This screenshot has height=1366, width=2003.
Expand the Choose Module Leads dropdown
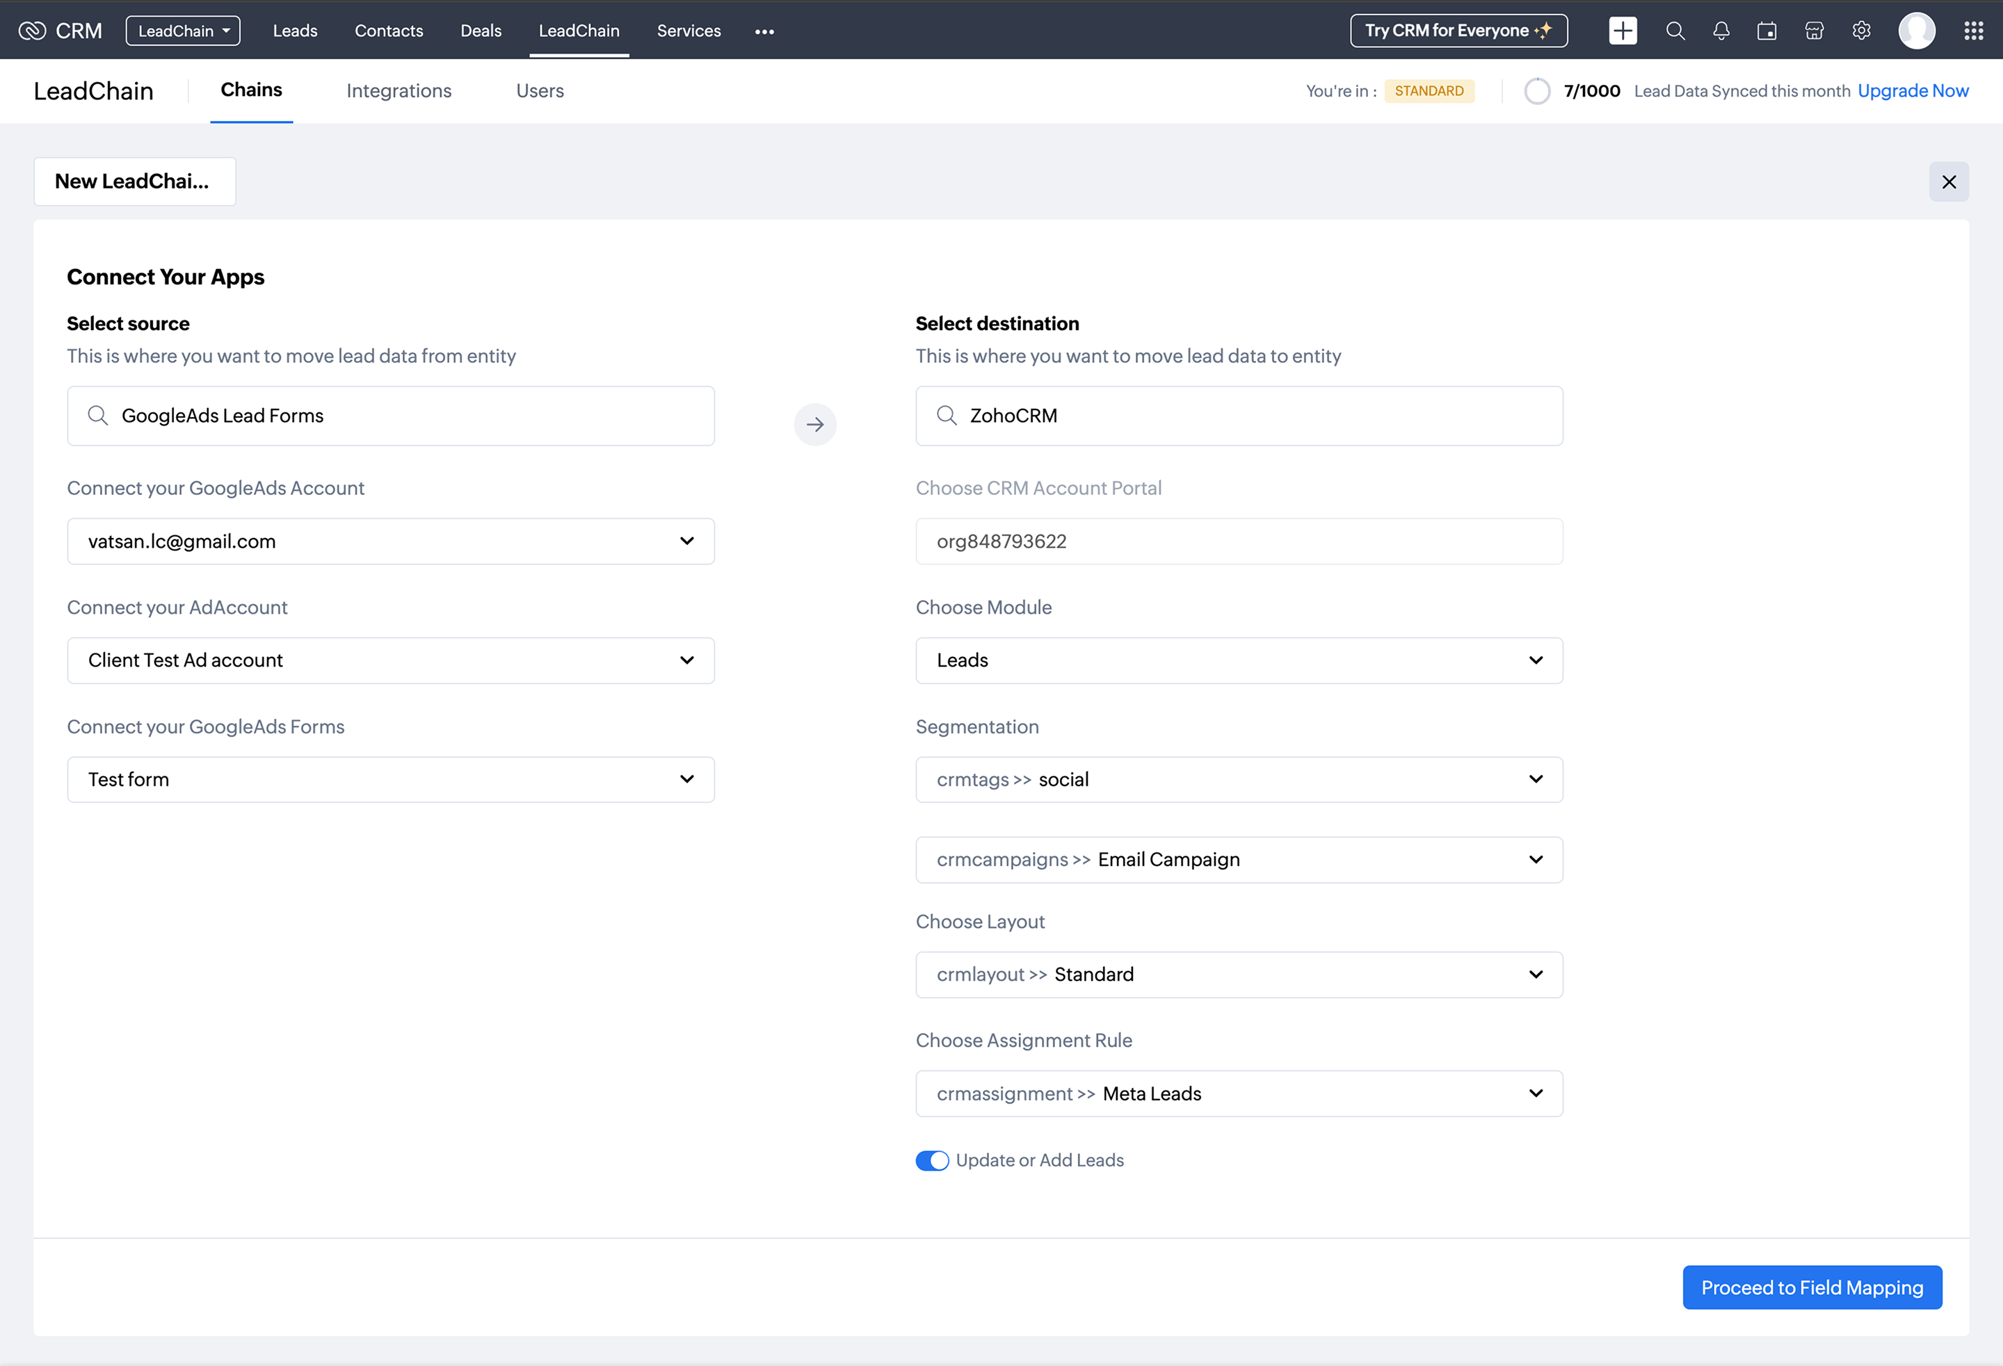click(x=1239, y=660)
